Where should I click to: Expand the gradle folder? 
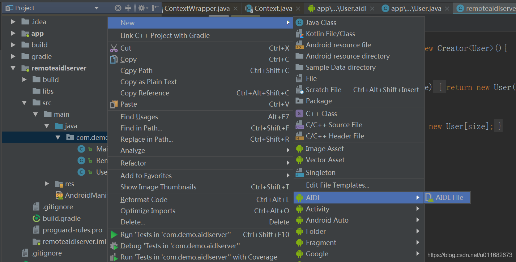pyautogui.click(x=13, y=56)
